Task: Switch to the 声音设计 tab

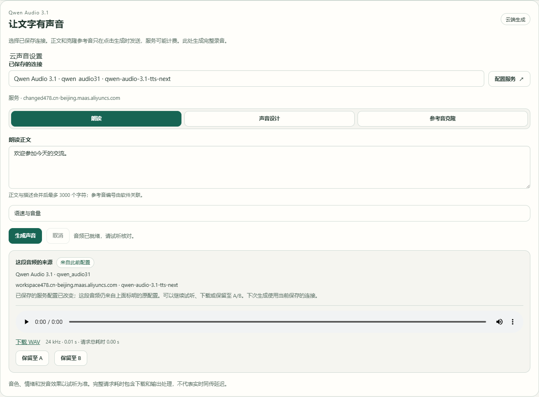Action: tap(269, 119)
